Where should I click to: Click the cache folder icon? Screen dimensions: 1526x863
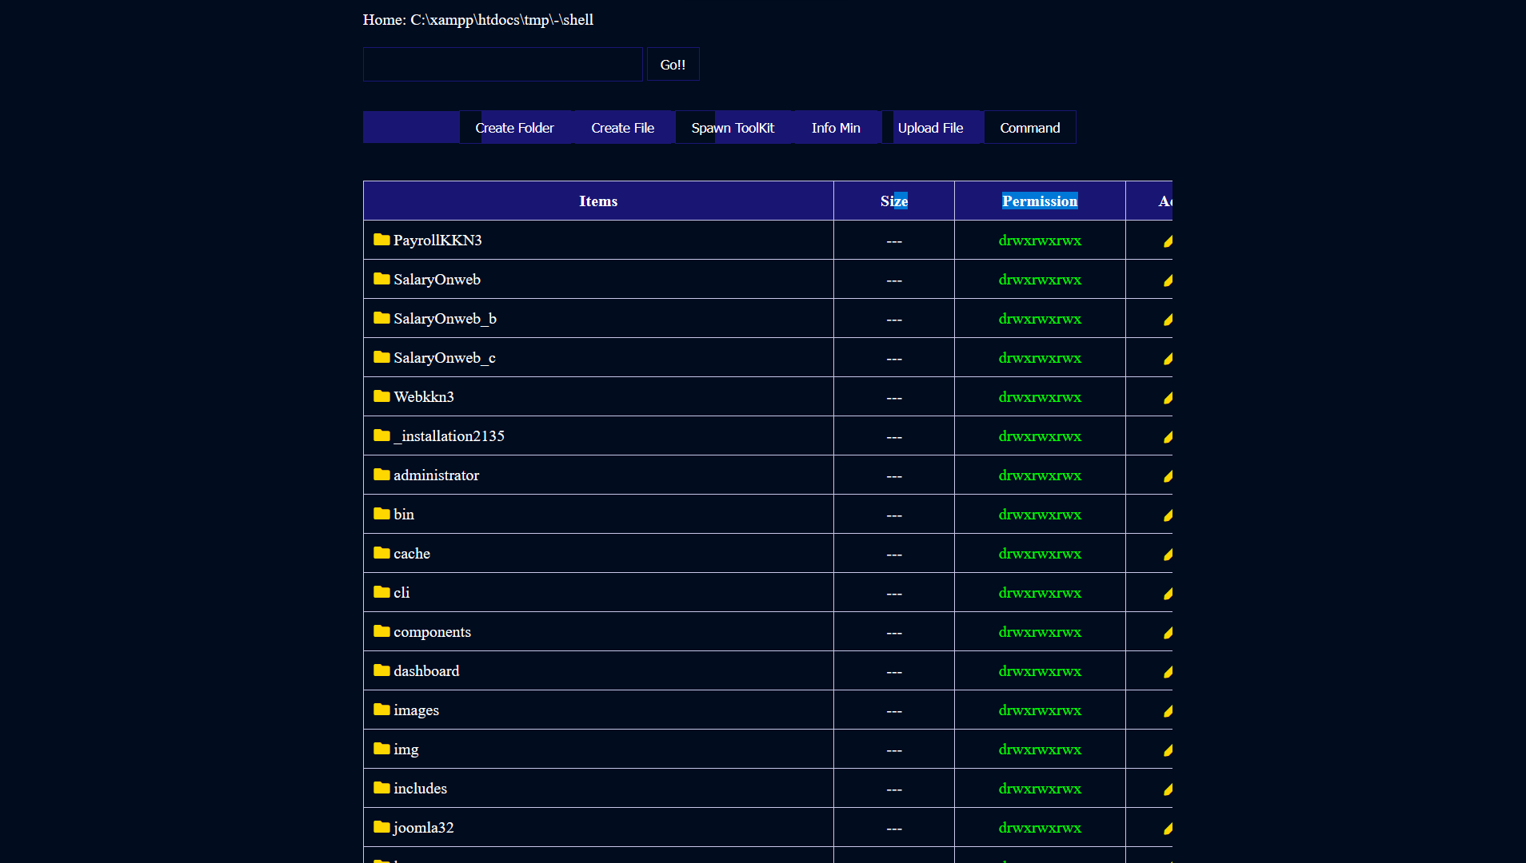[x=381, y=553]
